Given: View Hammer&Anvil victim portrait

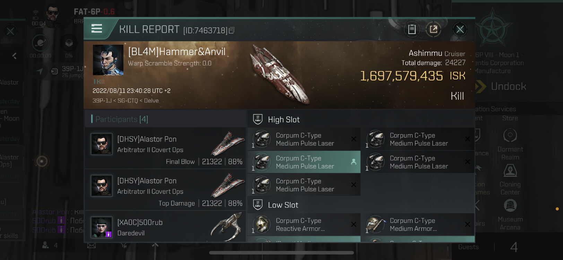Looking at the screenshot, I should (x=108, y=60).
